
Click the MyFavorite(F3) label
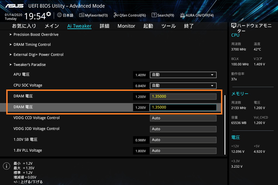(96, 15)
